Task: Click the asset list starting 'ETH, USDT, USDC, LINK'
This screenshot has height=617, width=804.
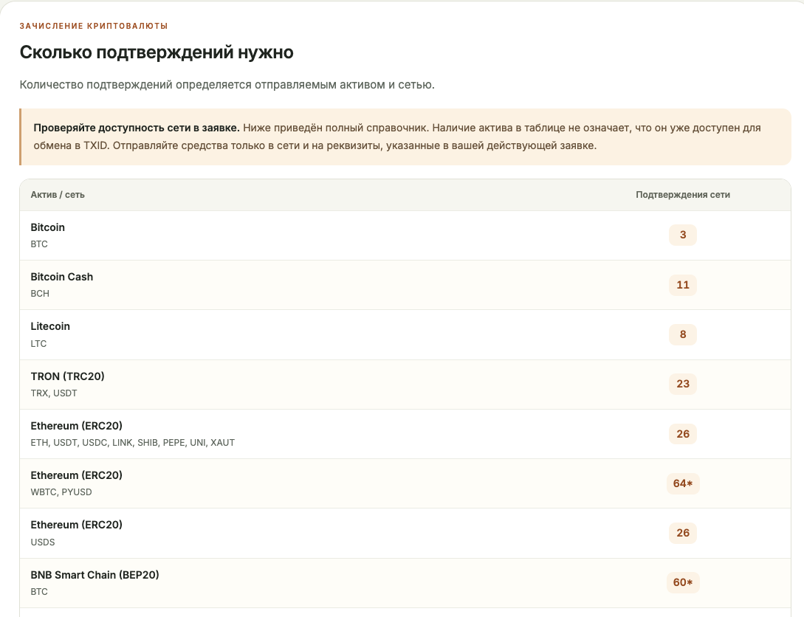Action: click(133, 442)
